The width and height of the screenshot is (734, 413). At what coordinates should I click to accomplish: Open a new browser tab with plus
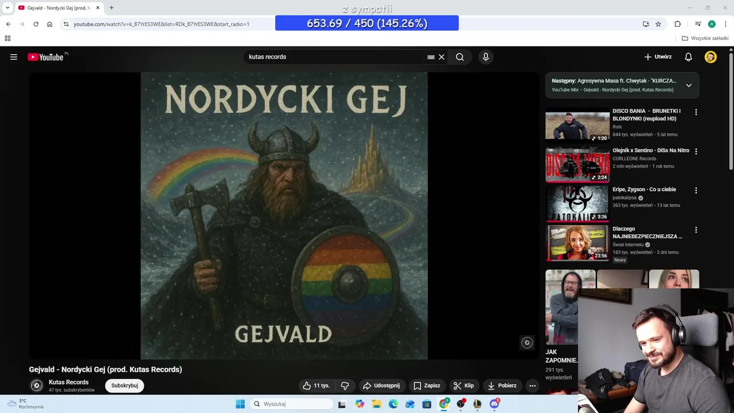pos(111,8)
